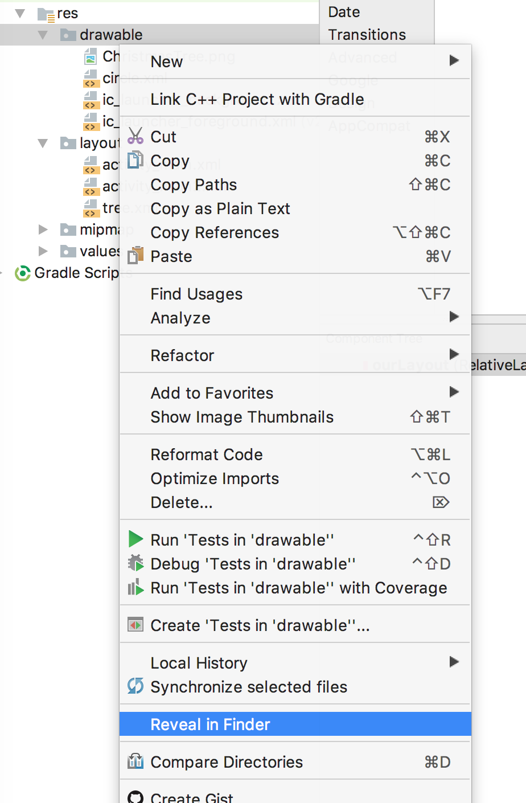This screenshot has height=803, width=526.
Task: Expand the mipmap folder arrow
Action: point(43,230)
